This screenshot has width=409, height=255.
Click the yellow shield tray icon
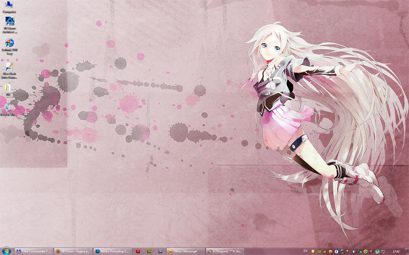click(313, 251)
